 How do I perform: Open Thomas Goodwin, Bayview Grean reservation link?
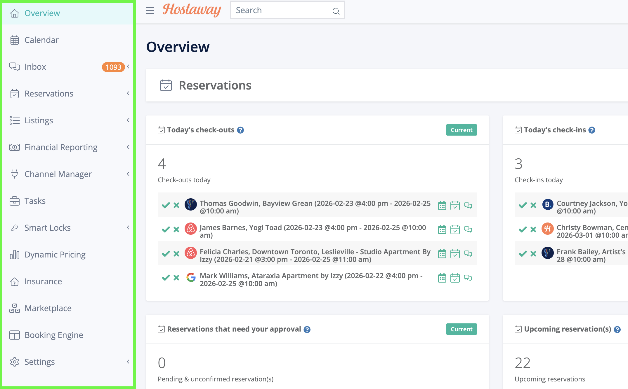(x=315, y=207)
